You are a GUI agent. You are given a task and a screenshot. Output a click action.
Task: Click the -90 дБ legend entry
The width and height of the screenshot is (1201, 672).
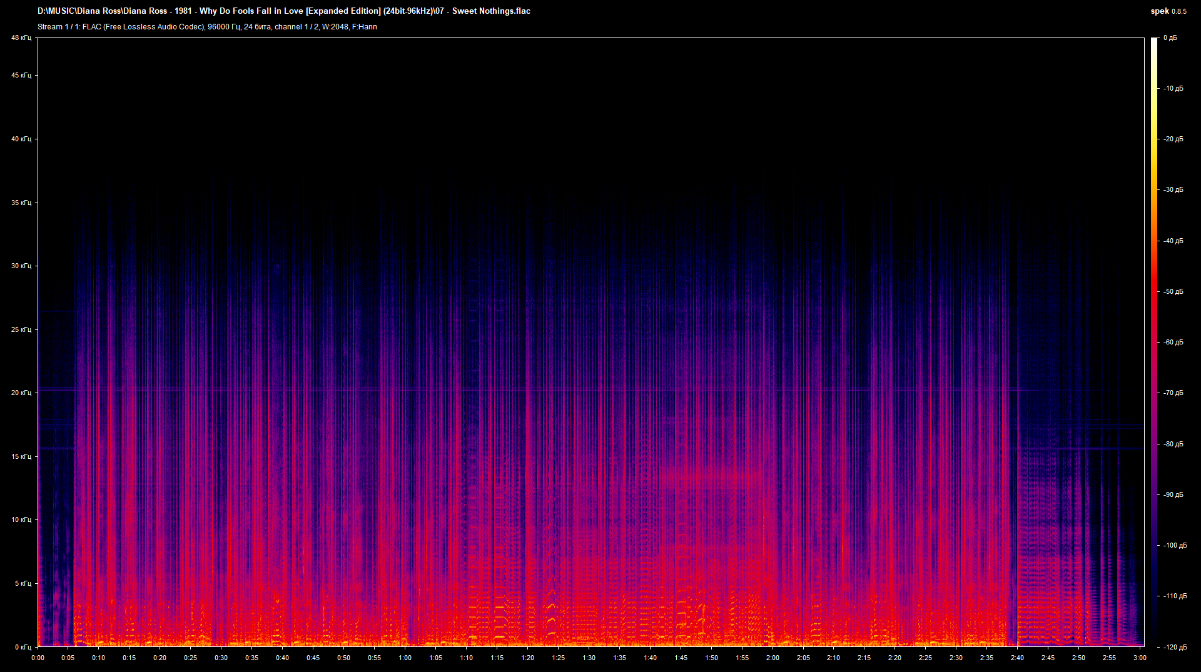[1173, 494]
